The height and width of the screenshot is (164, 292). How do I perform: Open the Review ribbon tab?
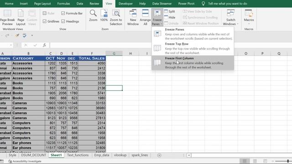tap(94, 4)
